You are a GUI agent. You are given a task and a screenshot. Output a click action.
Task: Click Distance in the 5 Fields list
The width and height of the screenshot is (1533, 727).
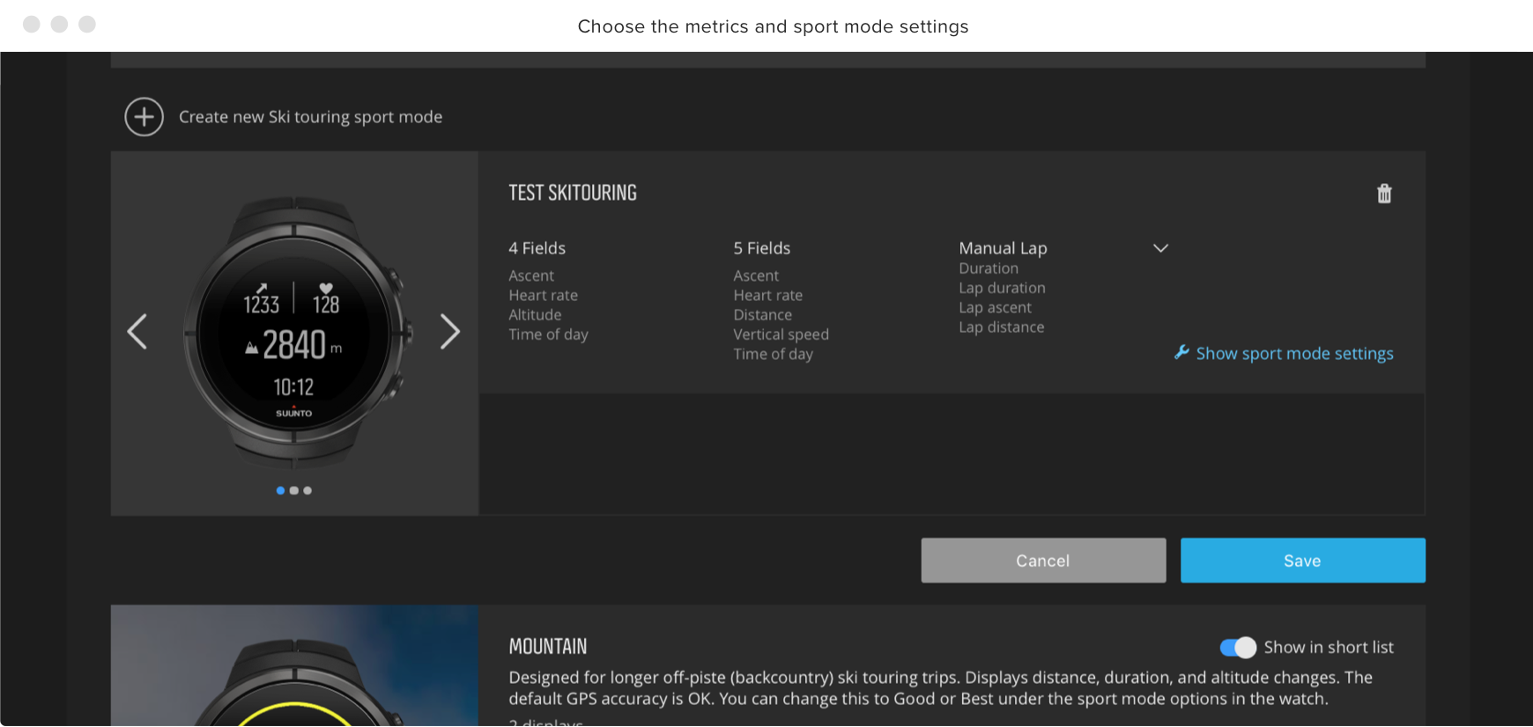pyautogui.click(x=762, y=315)
